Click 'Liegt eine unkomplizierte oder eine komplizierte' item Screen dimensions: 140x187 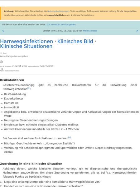coord(52,182)
